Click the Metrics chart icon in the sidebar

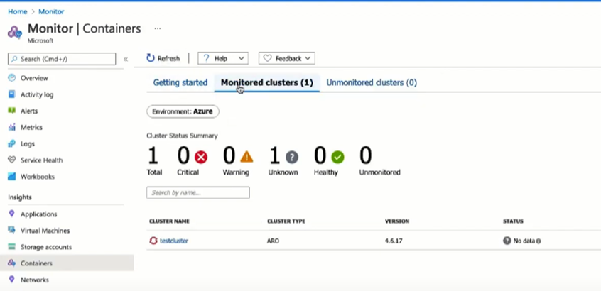[x=12, y=127]
